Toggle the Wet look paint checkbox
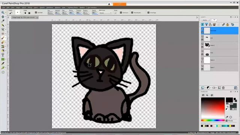Image resolution: width=240 pixels, height=135 pixels. point(132,12)
